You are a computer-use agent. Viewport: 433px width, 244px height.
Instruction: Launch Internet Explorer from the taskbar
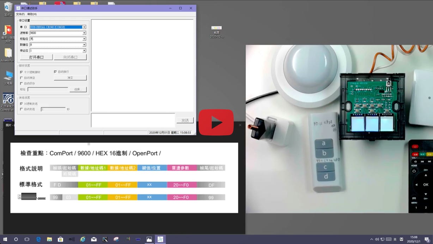point(83,239)
